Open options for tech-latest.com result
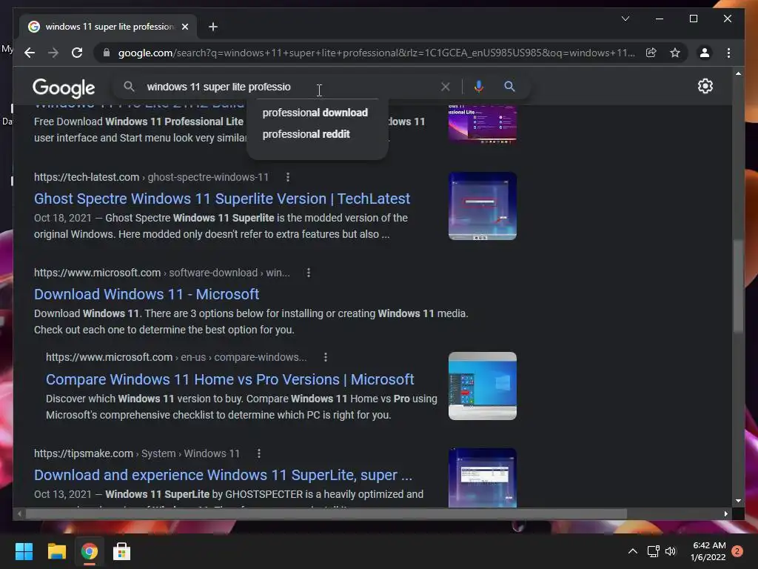The width and height of the screenshot is (758, 569). click(x=288, y=177)
